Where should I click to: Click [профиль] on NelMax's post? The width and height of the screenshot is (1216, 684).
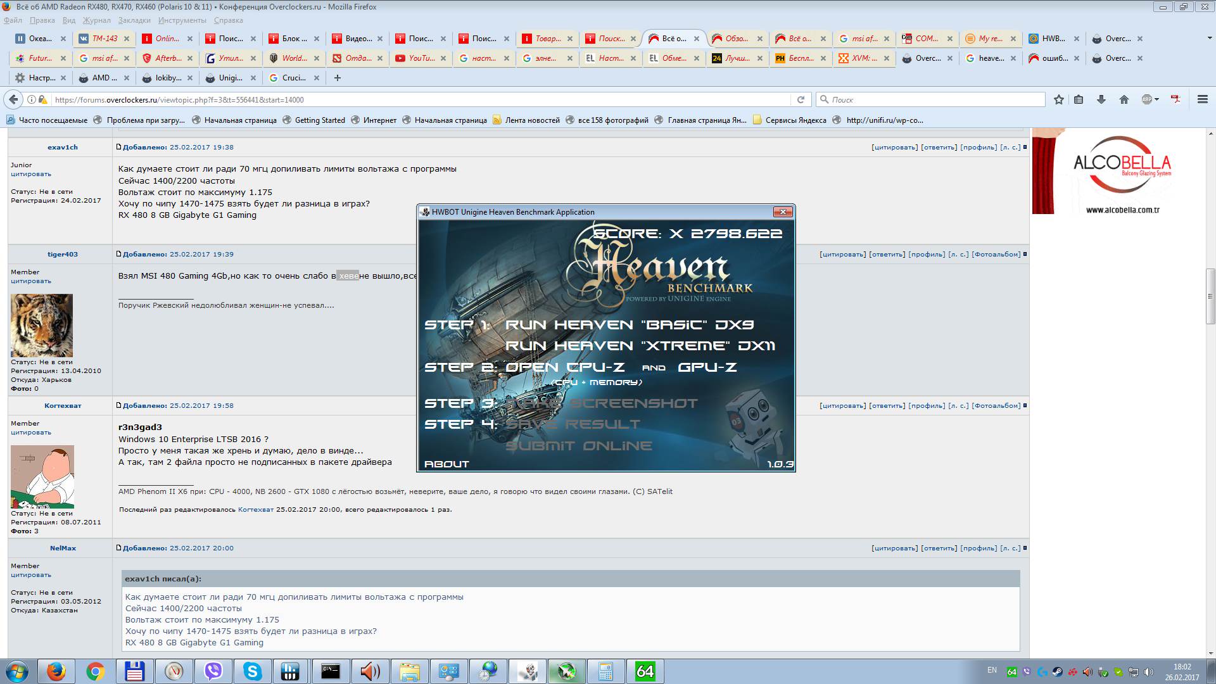pos(978,548)
